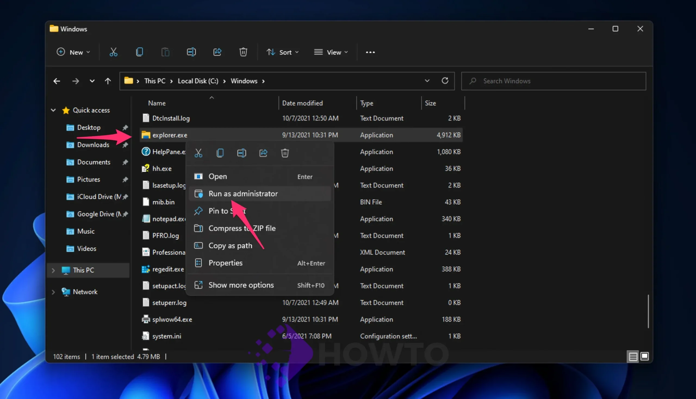The image size is (696, 399).
Task: Refresh the Windows folder view
Action: [x=445, y=80]
